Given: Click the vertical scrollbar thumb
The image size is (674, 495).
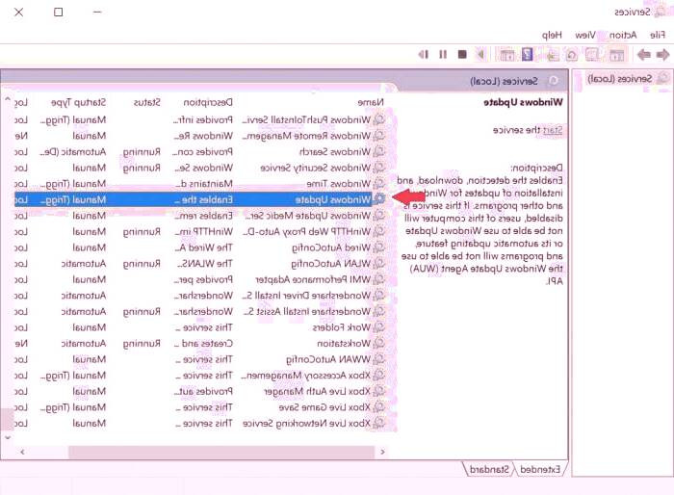Looking at the screenshot, I should coord(8,419).
